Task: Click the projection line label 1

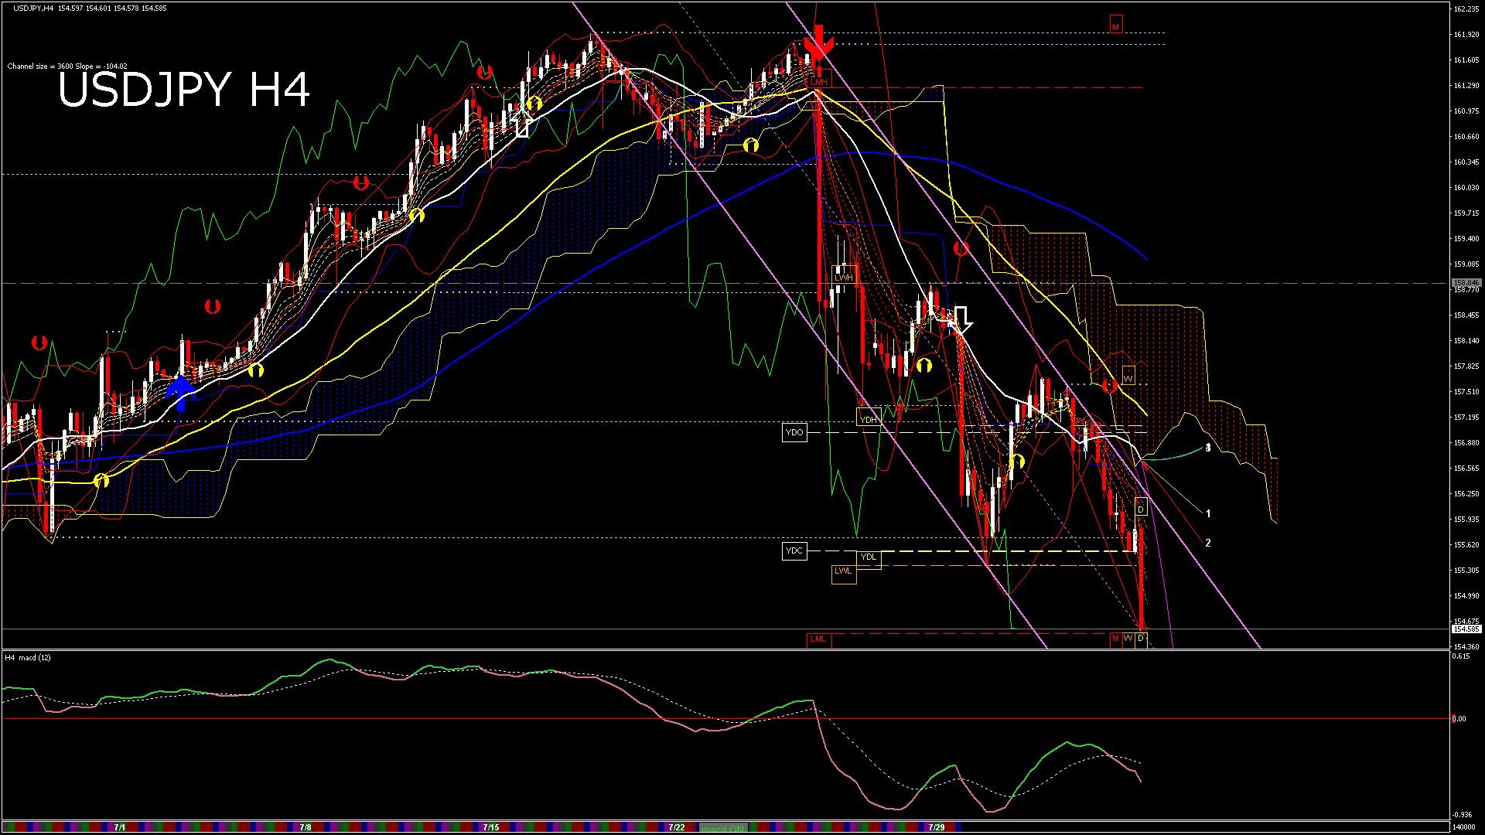Action: [1208, 513]
